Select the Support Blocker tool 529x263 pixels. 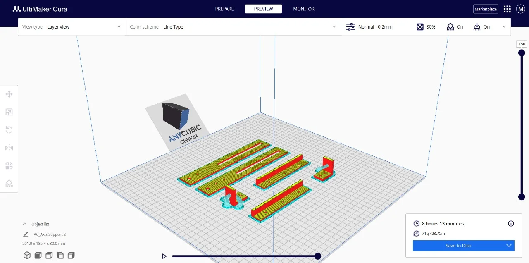(9, 184)
